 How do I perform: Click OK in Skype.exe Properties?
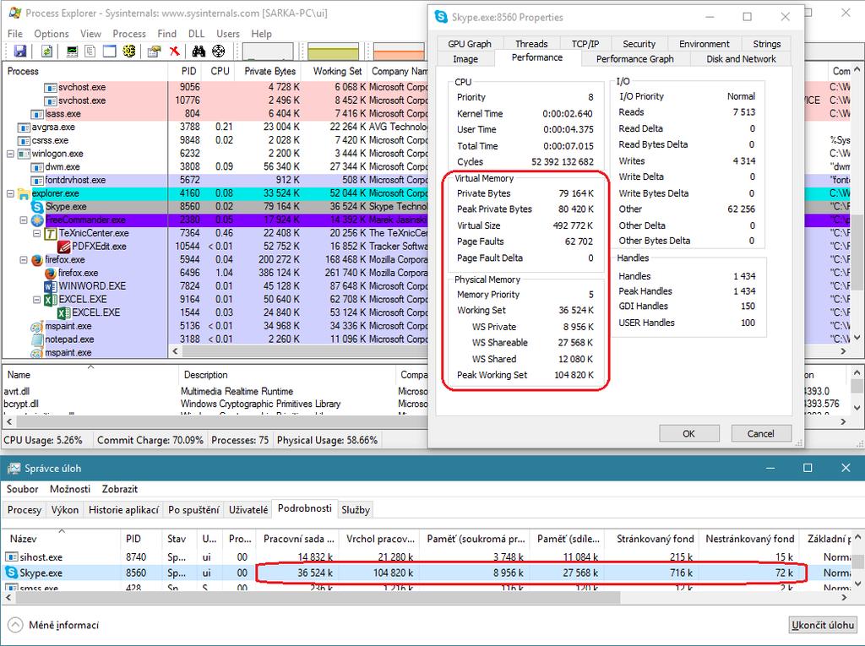689,433
